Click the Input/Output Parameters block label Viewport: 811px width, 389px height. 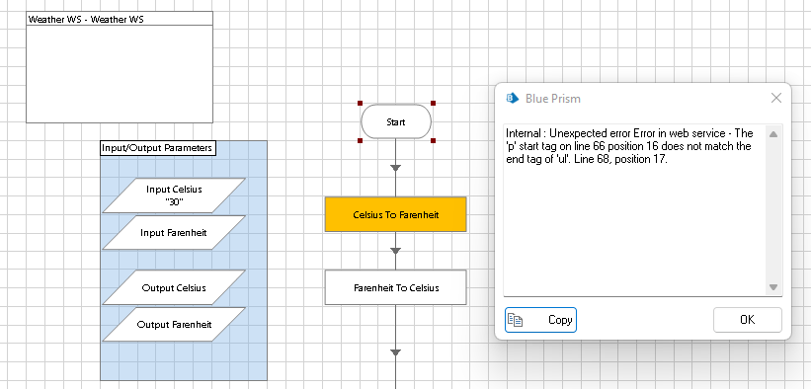[158, 148]
